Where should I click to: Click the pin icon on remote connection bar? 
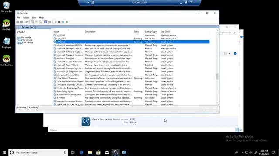[x=88, y=3]
